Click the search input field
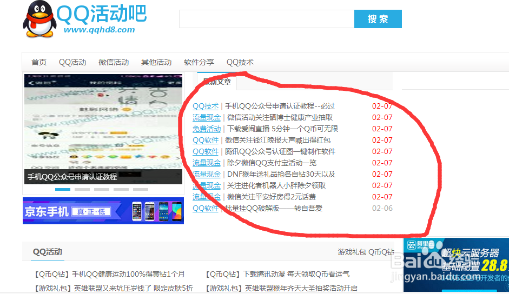 point(267,19)
